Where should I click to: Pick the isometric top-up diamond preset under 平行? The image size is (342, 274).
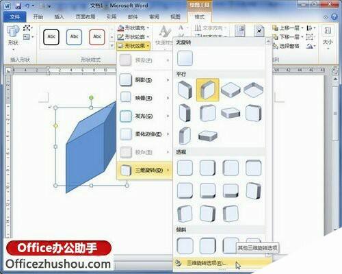pyautogui.click(x=231, y=90)
